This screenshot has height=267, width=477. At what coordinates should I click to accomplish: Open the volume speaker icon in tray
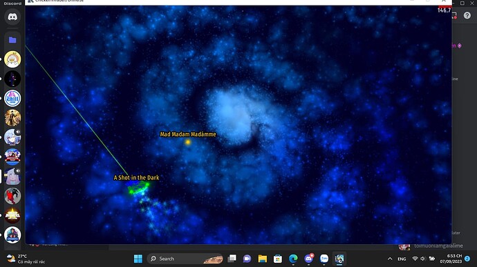click(x=423, y=259)
